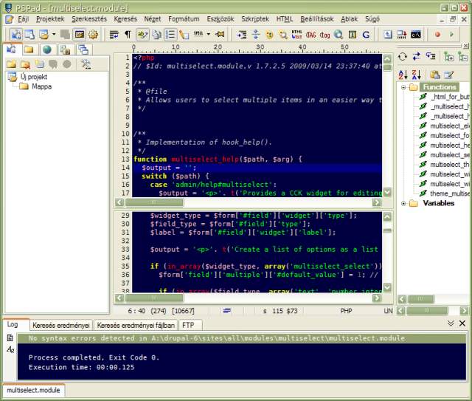
Task: Open the Eszközök menu
Action: (221, 19)
